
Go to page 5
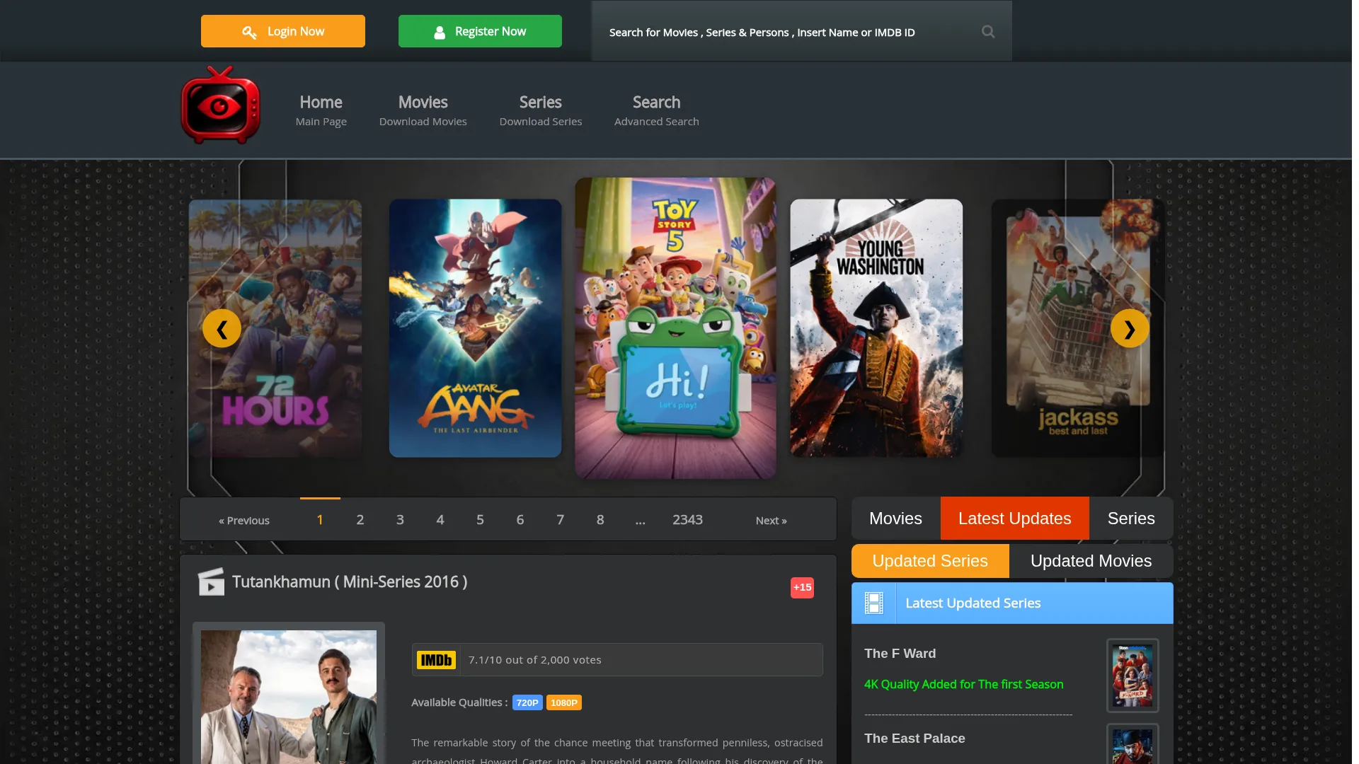coord(480,520)
